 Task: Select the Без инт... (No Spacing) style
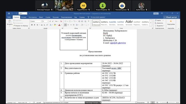[x=104, y=23]
